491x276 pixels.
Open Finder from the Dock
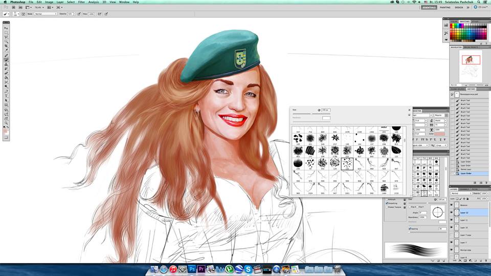pyautogui.click(x=154, y=269)
